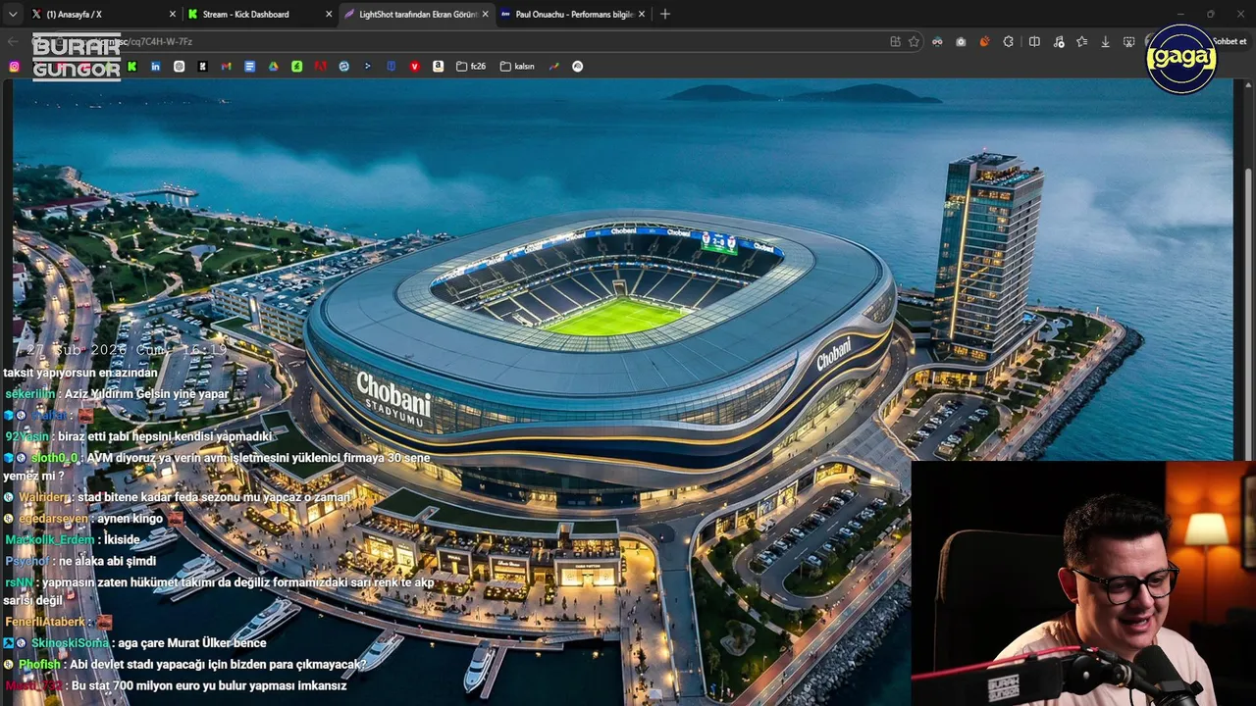This screenshot has width=1256, height=706.
Task: Open the Instagram bookmark
Action: [14, 66]
